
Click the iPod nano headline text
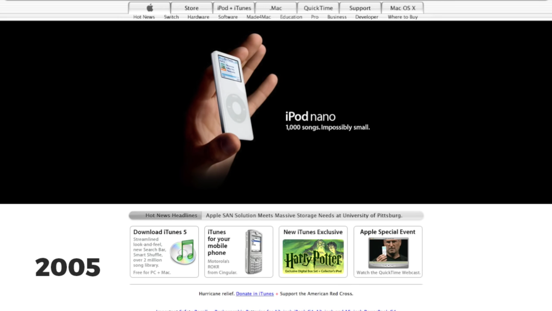[310, 117]
